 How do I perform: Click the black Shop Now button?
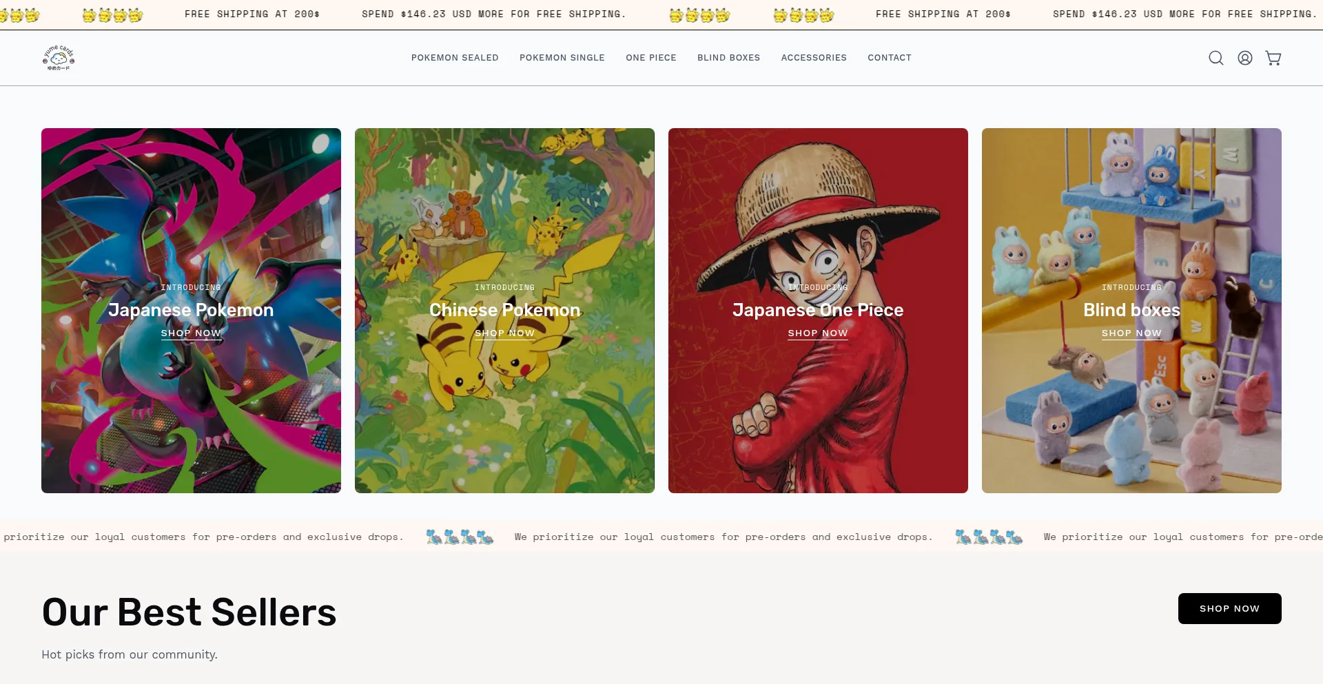pyautogui.click(x=1229, y=608)
